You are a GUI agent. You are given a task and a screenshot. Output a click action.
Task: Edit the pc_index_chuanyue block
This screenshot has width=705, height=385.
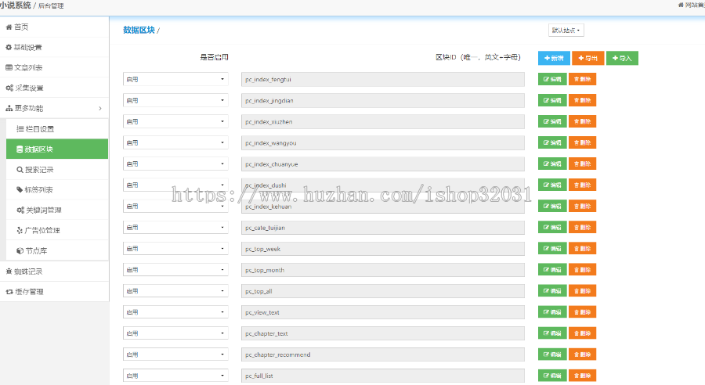pyautogui.click(x=552, y=164)
